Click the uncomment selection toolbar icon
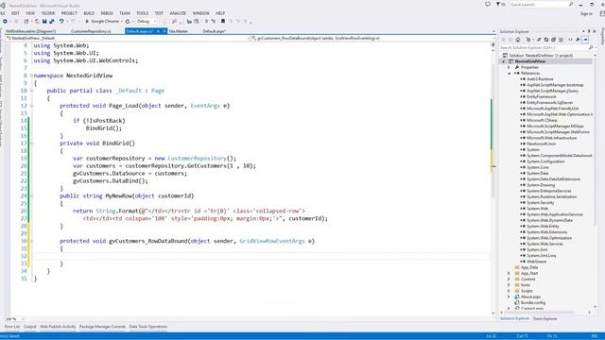 pyautogui.click(x=213, y=21)
